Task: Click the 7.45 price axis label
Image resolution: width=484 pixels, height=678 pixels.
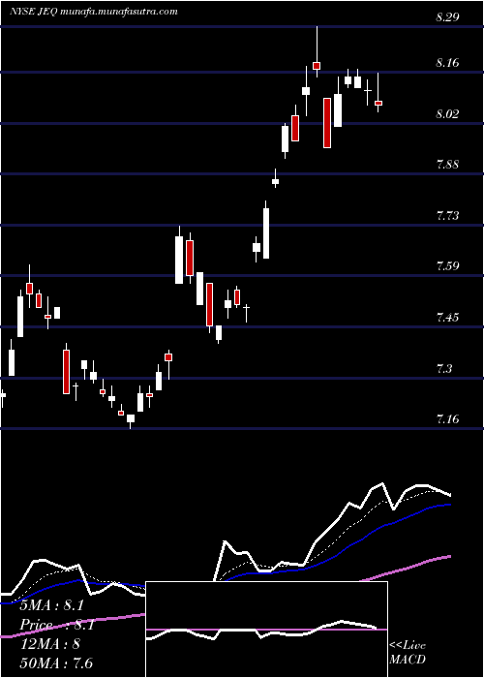Action: [447, 318]
